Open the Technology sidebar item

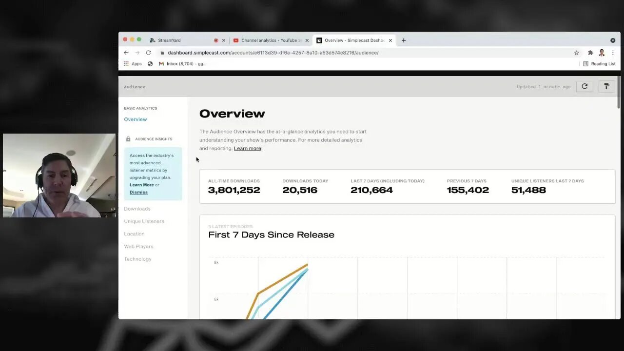click(x=137, y=259)
